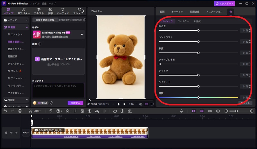257x149 pixels.
Task: Zoom out the timeline with minus icon
Action: tap(226, 111)
